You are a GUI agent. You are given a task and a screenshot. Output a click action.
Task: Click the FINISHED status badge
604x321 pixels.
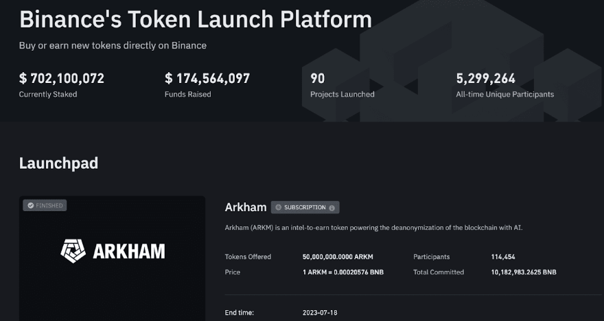(x=45, y=206)
